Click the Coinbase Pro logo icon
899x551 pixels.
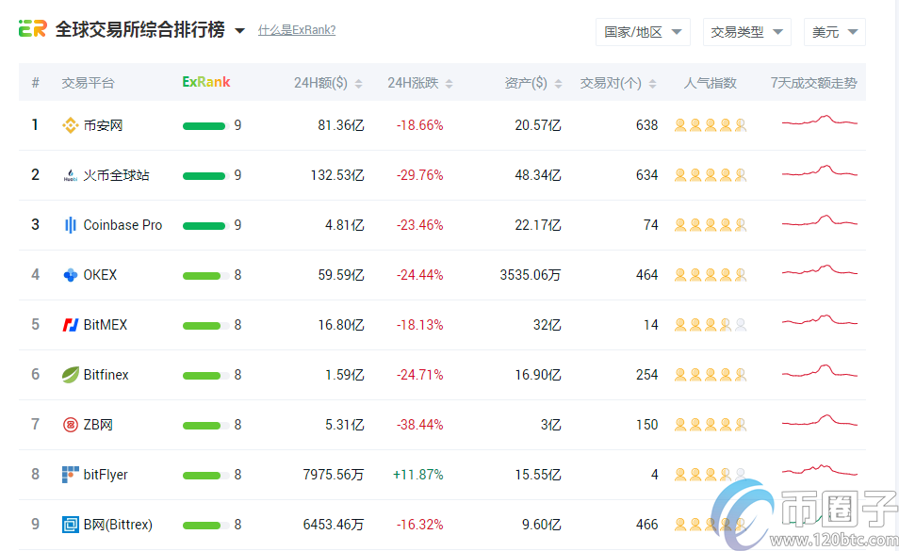70,225
